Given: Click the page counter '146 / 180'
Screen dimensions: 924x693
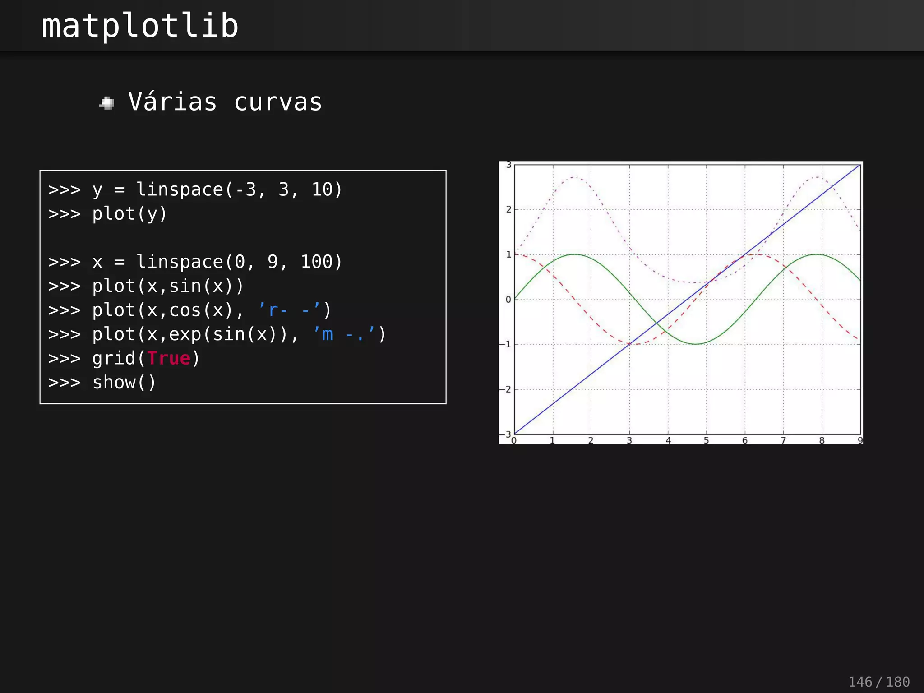Looking at the screenshot, I should pyautogui.click(x=879, y=682).
